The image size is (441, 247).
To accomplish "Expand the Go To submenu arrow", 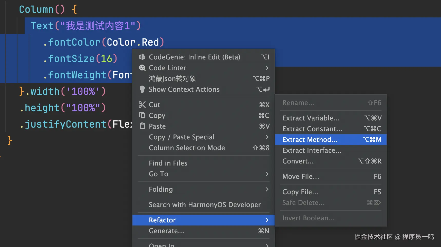I will click(267, 174).
